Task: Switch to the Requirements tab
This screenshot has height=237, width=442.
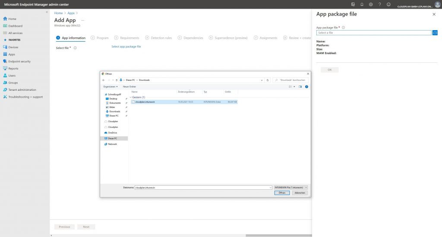Action: (x=126, y=38)
